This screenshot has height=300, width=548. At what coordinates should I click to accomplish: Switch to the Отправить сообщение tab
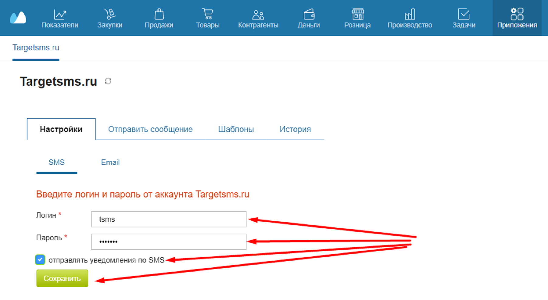pos(150,129)
